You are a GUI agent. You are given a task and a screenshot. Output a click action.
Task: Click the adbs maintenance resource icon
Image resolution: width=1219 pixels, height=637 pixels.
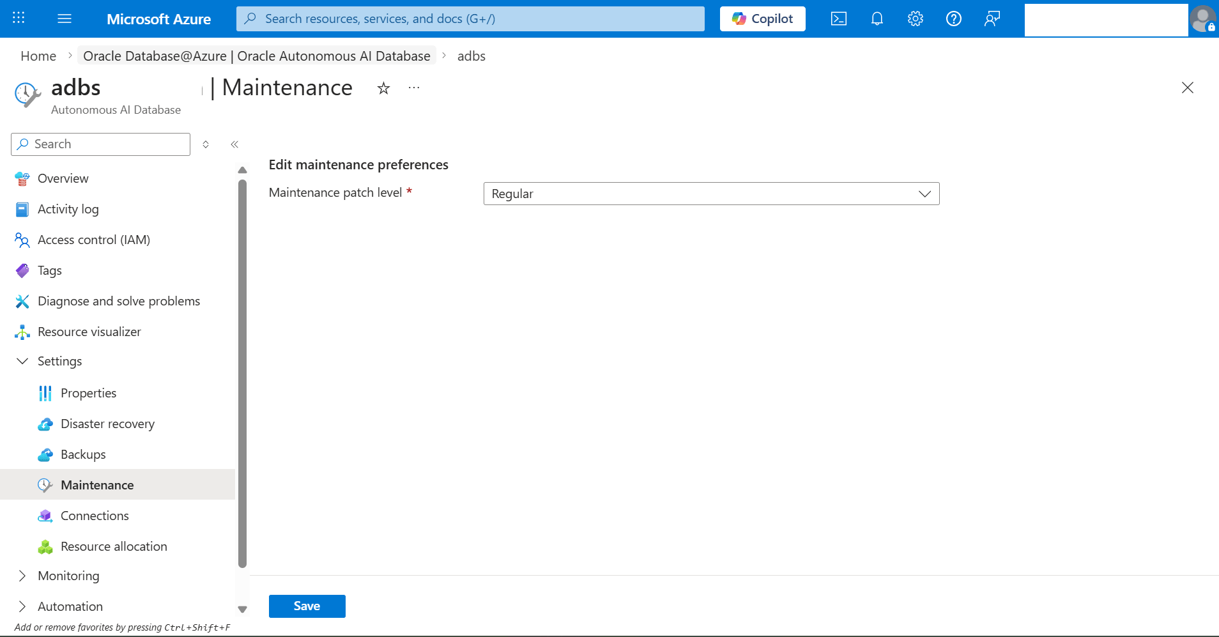[27, 95]
